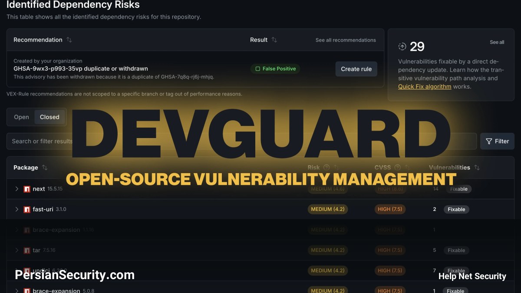Open See all recommendations link

(346, 40)
